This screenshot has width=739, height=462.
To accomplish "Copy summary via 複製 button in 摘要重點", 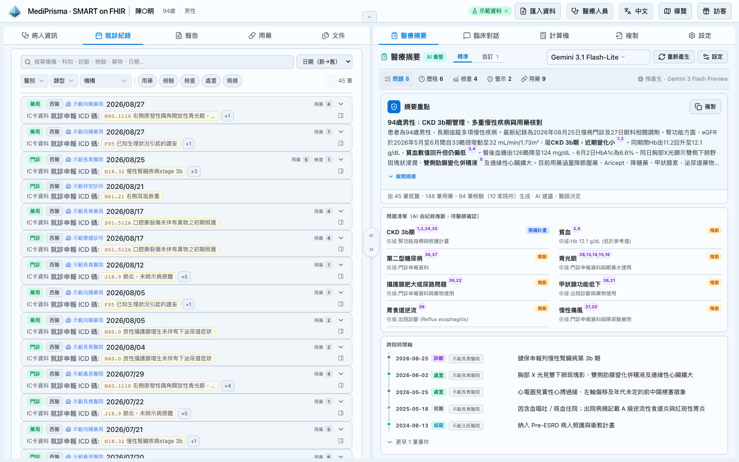I will 705,107.
